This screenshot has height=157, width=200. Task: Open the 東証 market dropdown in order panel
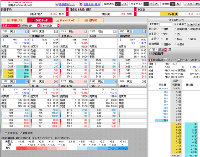point(165,49)
